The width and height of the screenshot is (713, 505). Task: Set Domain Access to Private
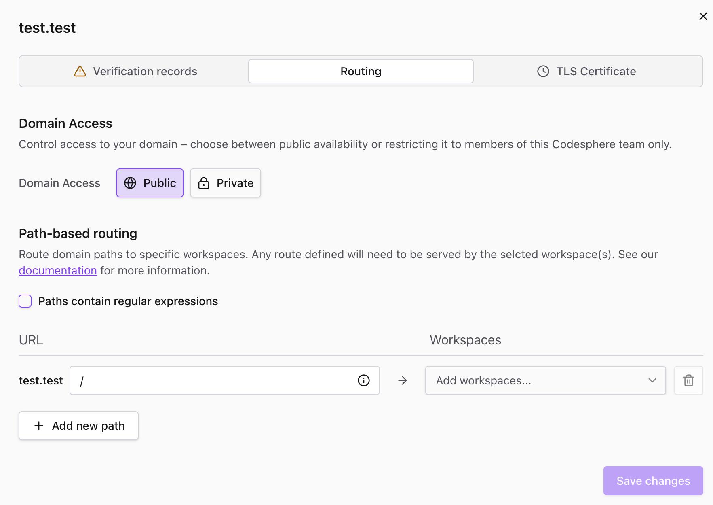pyautogui.click(x=225, y=183)
